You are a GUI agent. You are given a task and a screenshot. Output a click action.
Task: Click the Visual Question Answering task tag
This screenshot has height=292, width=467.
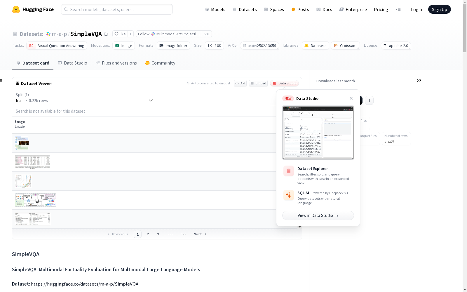coord(57,46)
